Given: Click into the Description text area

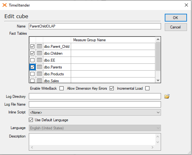Looking at the screenshot, I should click(92, 139).
